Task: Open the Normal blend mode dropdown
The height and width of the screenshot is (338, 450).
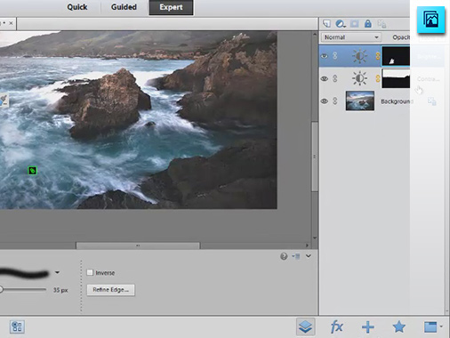Action: click(x=351, y=37)
